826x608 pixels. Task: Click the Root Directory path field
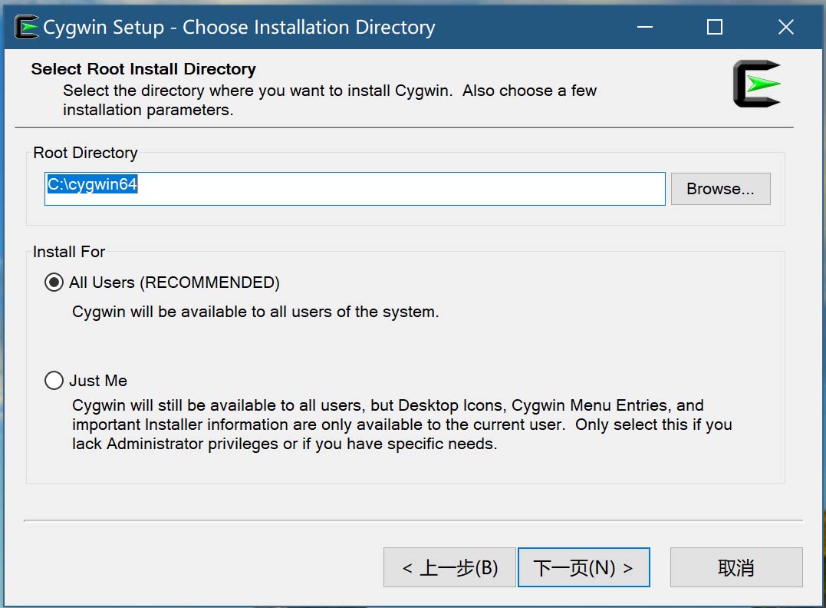pos(354,189)
